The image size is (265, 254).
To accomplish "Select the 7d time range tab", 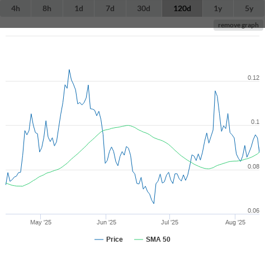I will (x=110, y=8).
